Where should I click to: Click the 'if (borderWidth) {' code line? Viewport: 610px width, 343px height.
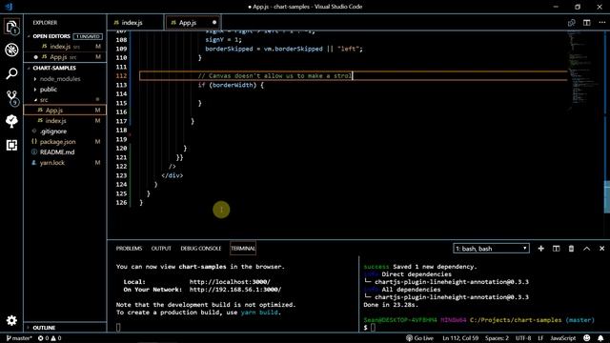[231, 85]
